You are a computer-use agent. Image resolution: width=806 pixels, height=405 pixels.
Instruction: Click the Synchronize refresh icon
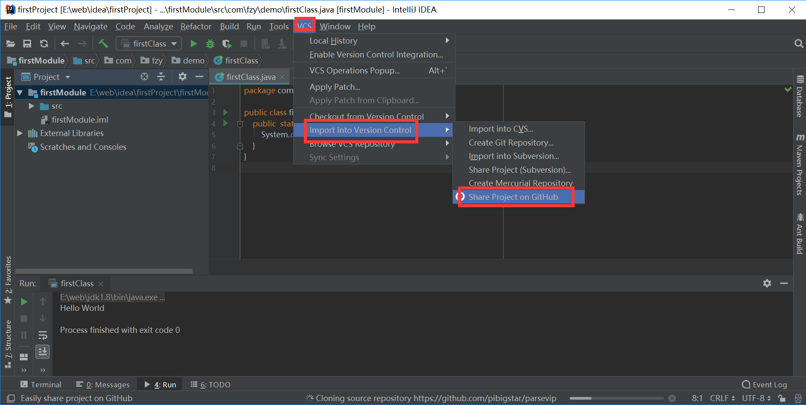click(44, 44)
